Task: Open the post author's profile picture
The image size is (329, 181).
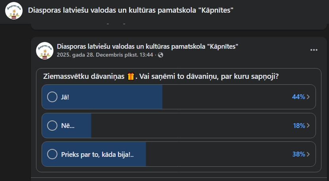Action: coord(44,50)
